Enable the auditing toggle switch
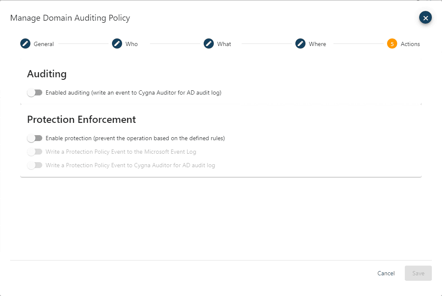Image resolution: width=442 pixels, height=296 pixels. tap(35, 92)
